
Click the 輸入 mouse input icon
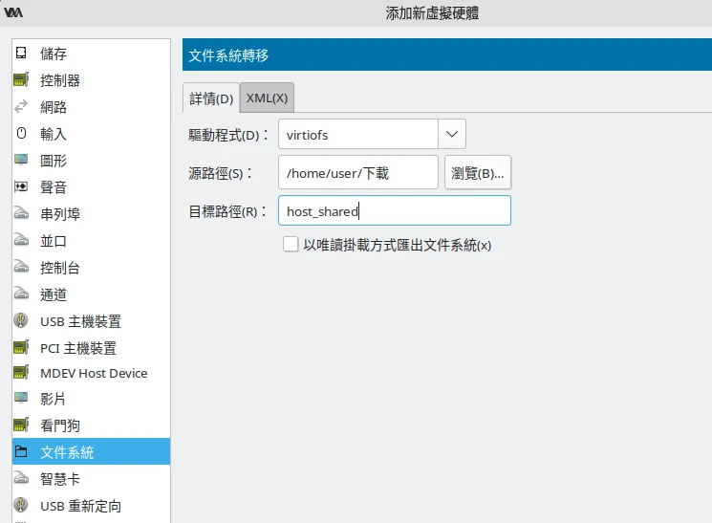coord(21,134)
